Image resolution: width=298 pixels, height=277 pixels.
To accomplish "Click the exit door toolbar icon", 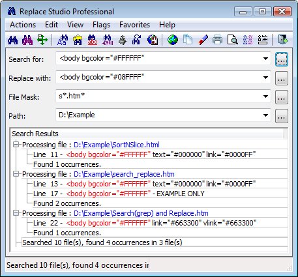I will [283, 40].
